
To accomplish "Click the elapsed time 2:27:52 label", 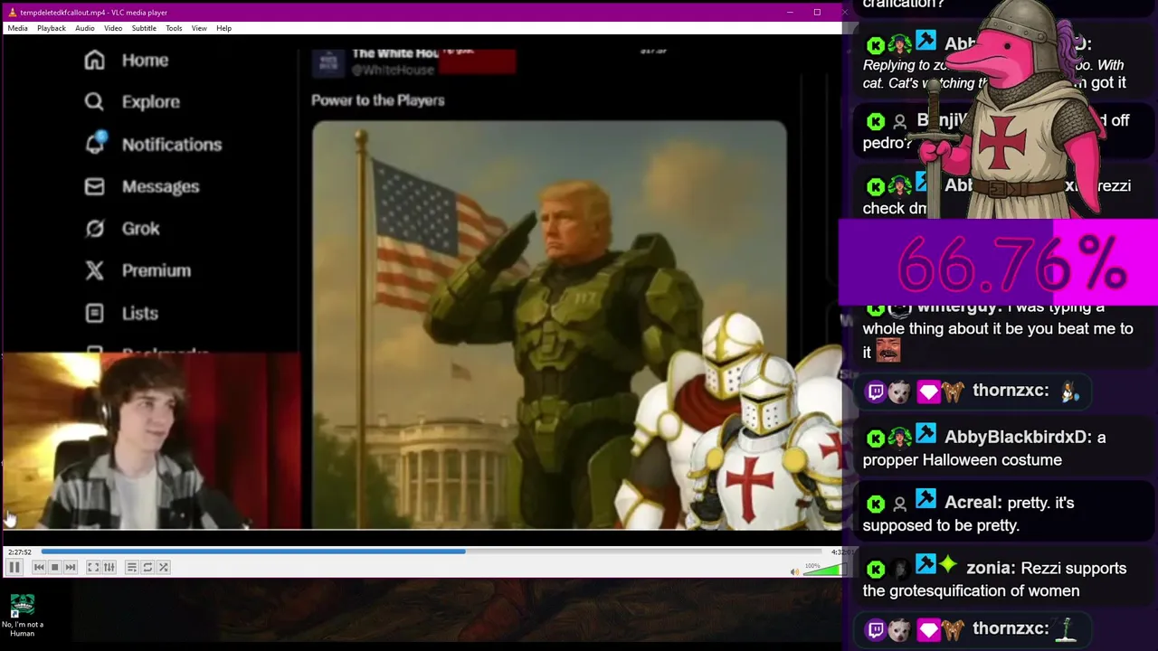I will pos(19,552).
